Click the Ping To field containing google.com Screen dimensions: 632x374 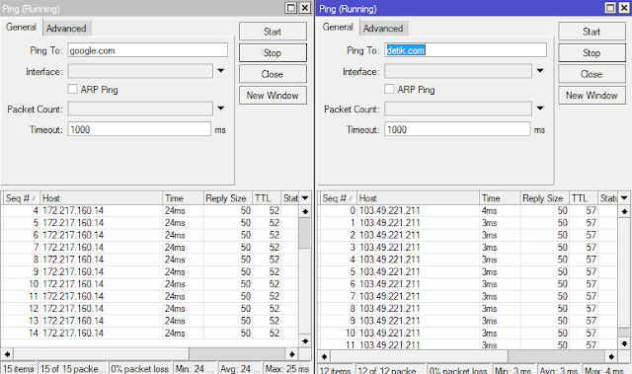pos(147,50)
